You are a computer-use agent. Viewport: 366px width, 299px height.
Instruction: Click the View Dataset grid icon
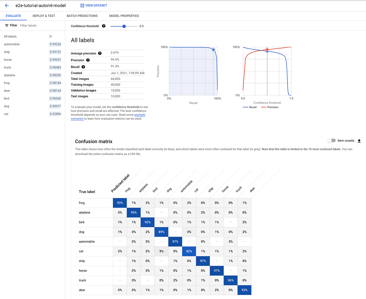[82, 5]
